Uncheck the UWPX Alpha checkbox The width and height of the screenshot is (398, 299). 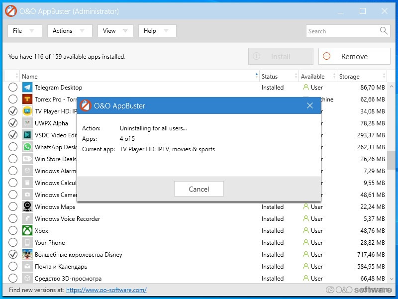[13, 123]
